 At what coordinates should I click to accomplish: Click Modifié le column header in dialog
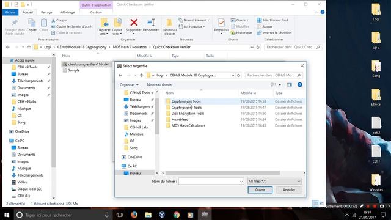click(x=248, y=93)
